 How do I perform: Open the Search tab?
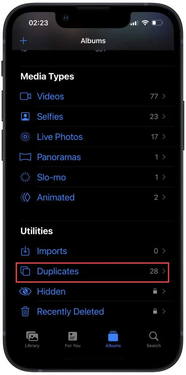[154, 339]
